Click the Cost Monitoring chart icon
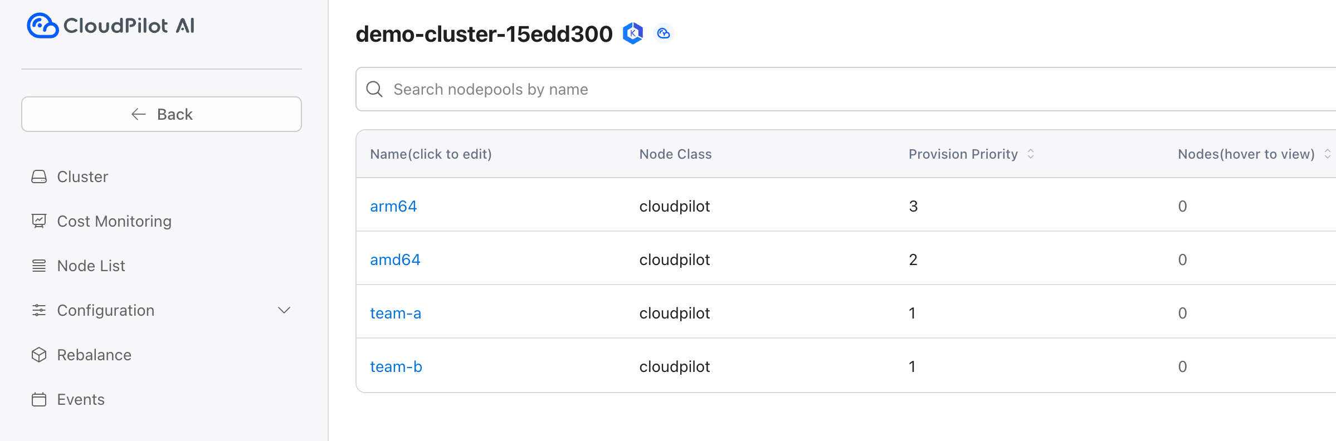This screenshot has width=1336, height=441. click(x=39, y=221)
